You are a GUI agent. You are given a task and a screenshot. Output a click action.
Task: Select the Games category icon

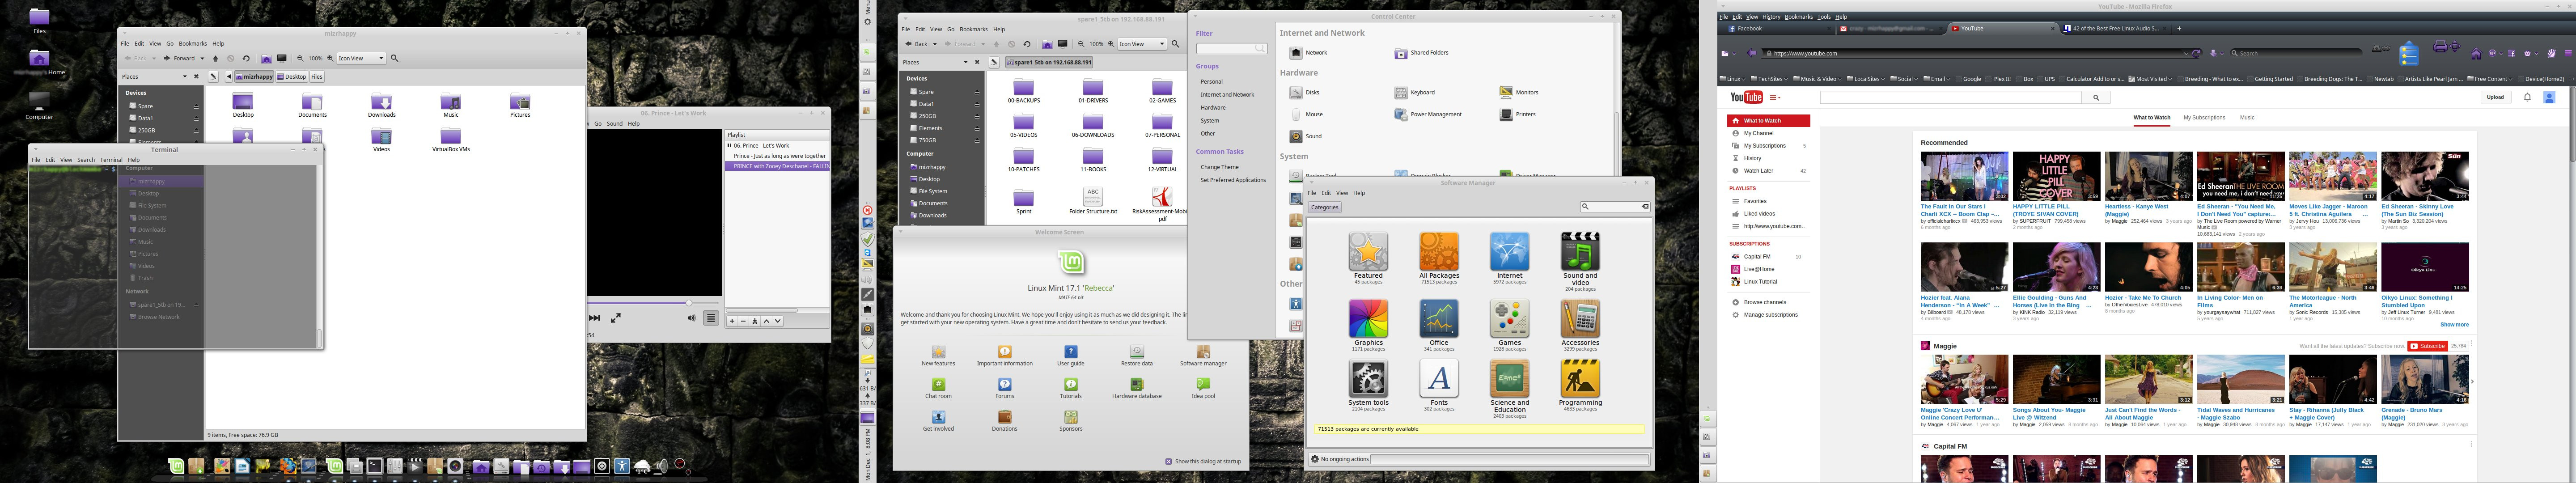click(1509, 319)
